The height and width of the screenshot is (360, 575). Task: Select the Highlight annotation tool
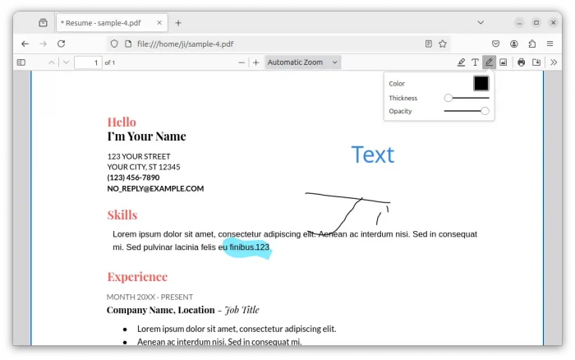point(461,62)
